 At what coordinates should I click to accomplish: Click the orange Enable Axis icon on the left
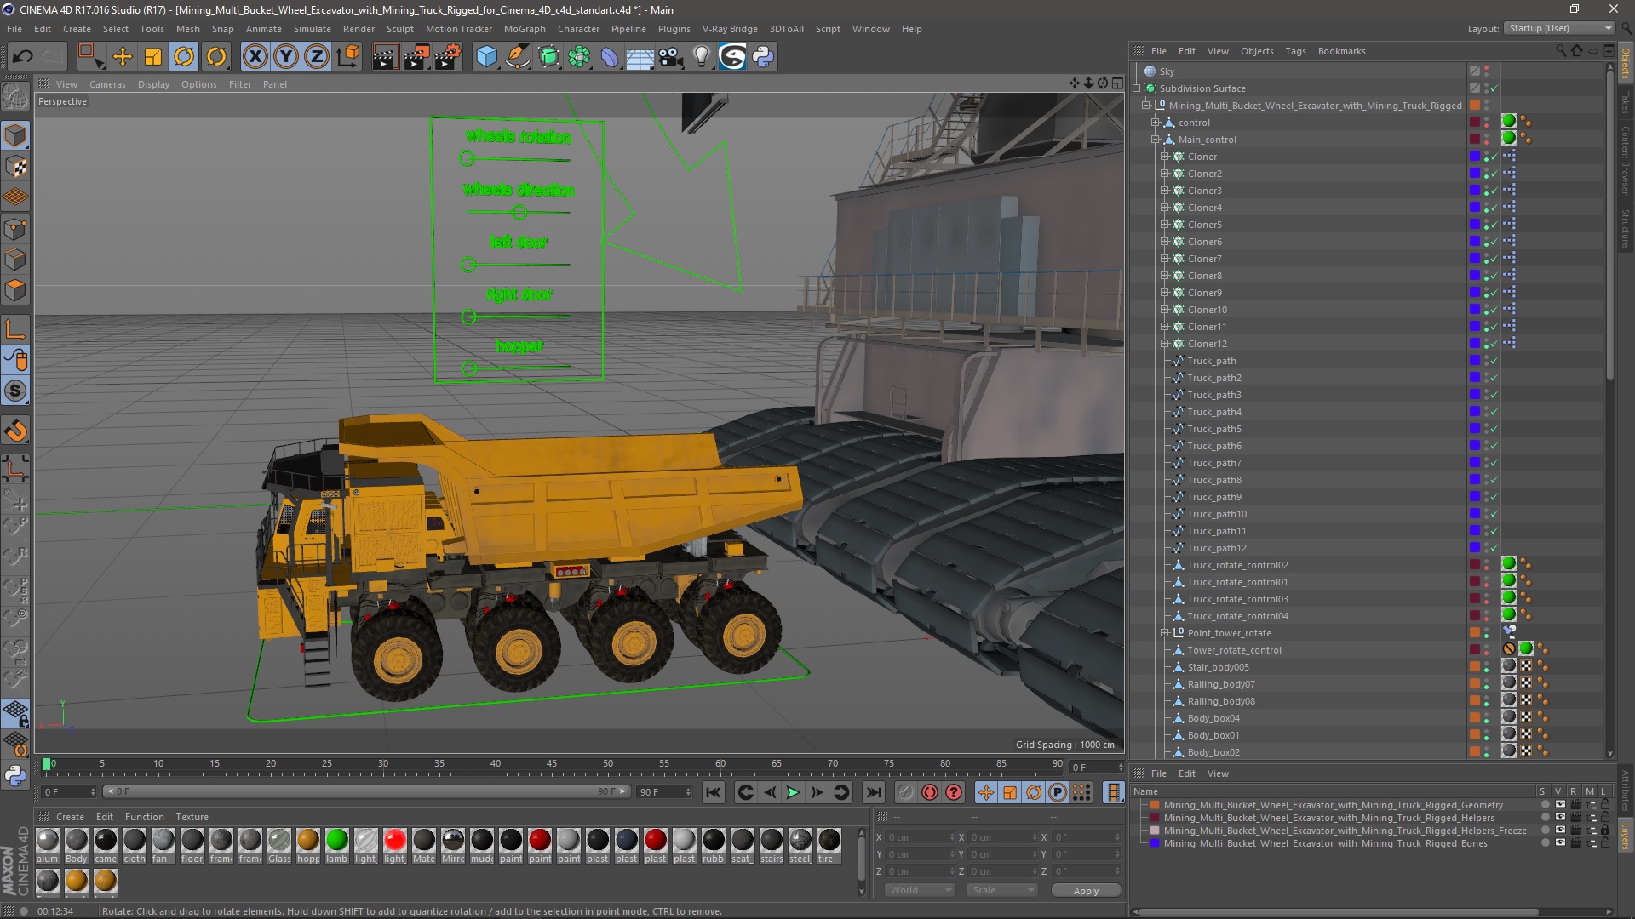[15, 329]
